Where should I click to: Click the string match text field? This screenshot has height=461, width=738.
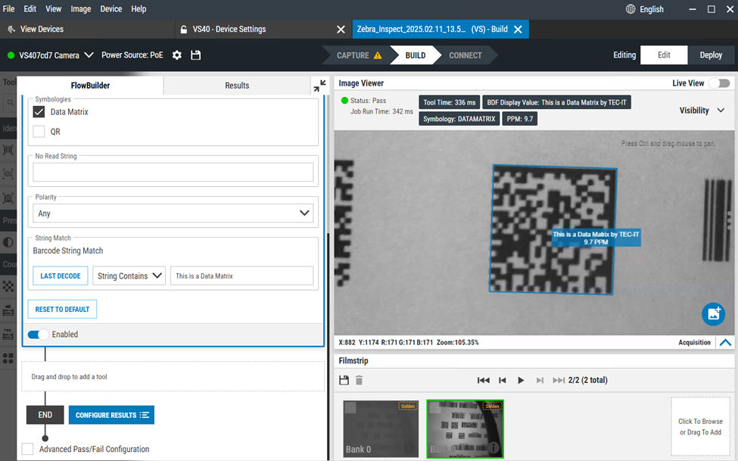[x=241, y=276]
